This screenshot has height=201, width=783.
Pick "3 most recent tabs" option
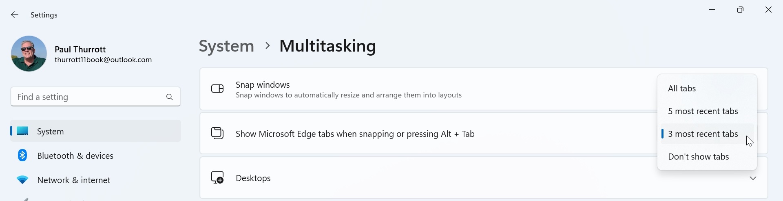(703, 134)
